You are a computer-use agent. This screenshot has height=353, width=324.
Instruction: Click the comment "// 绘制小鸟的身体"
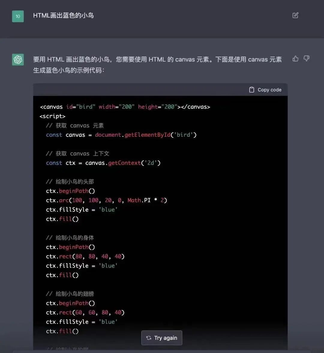(x=70, y=238)
